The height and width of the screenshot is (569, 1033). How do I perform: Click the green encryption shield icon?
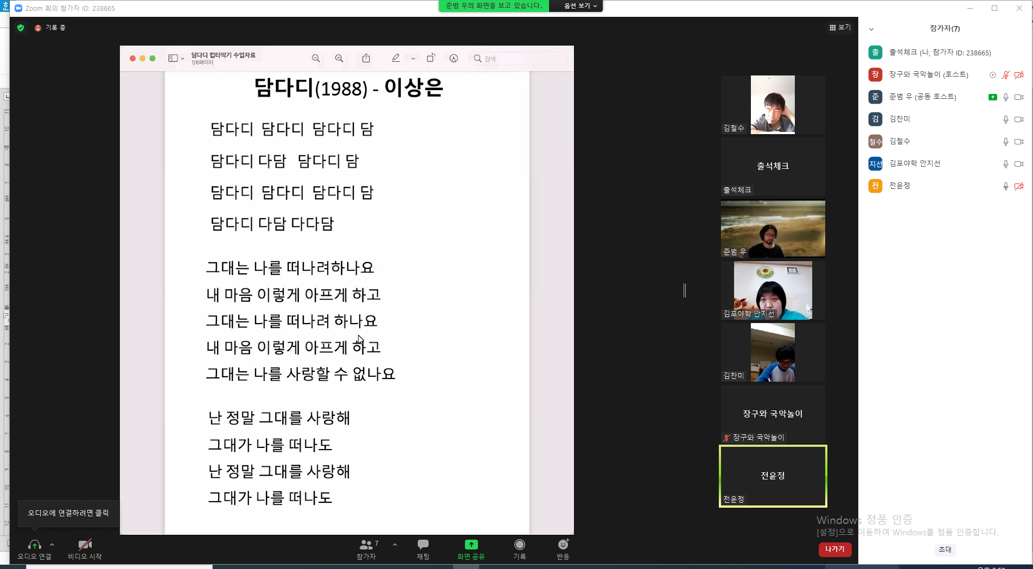coord(21,28)
